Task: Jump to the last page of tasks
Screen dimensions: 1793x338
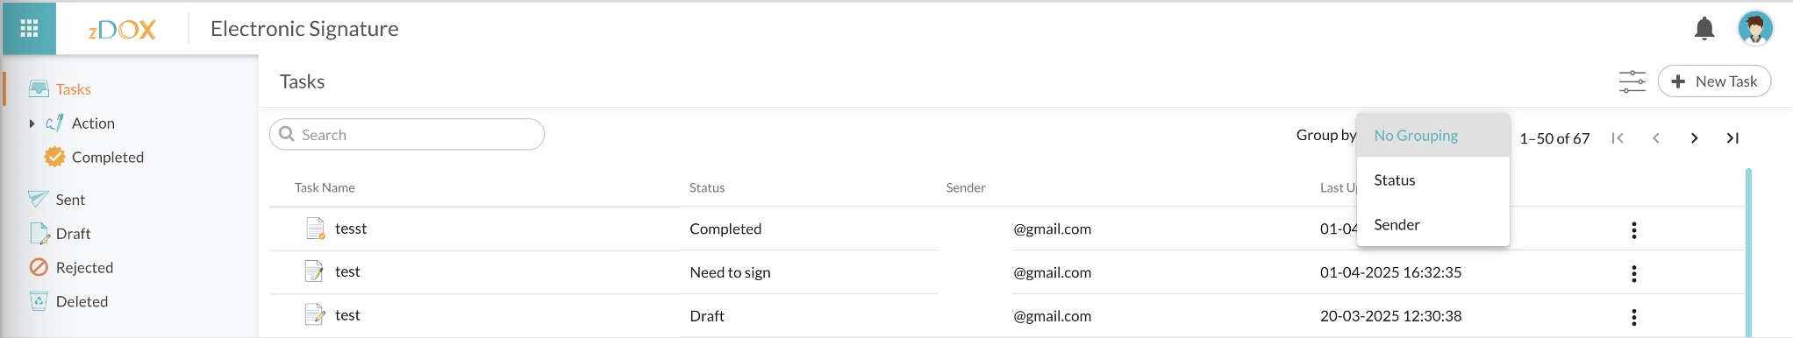Action: (1732, 138)
